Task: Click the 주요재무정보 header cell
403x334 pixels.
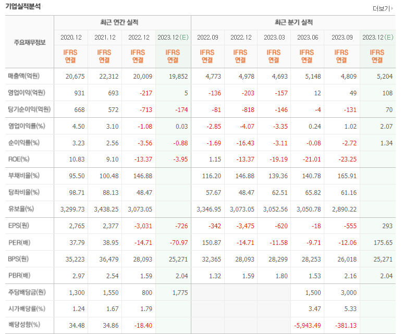Action: coord(30,42)
